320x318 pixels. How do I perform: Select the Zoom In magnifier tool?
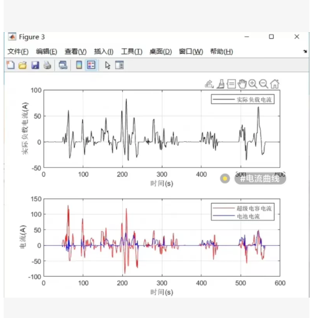(x=253, y=84)
